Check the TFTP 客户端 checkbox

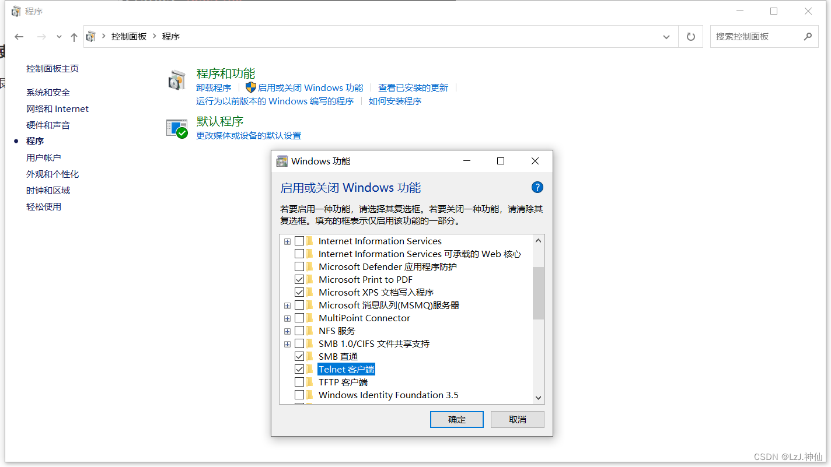299,382
